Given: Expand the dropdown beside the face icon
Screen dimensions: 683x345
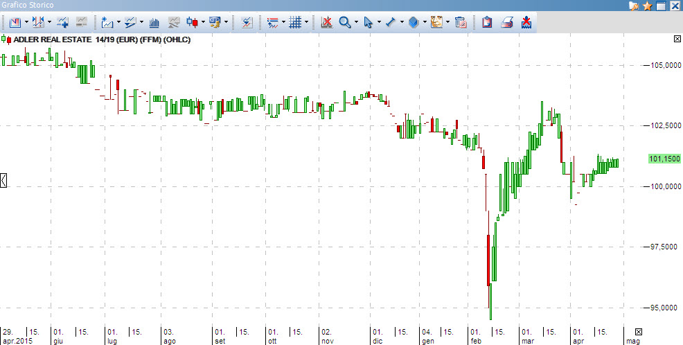Looking at the screenshot, I should 447,22.
